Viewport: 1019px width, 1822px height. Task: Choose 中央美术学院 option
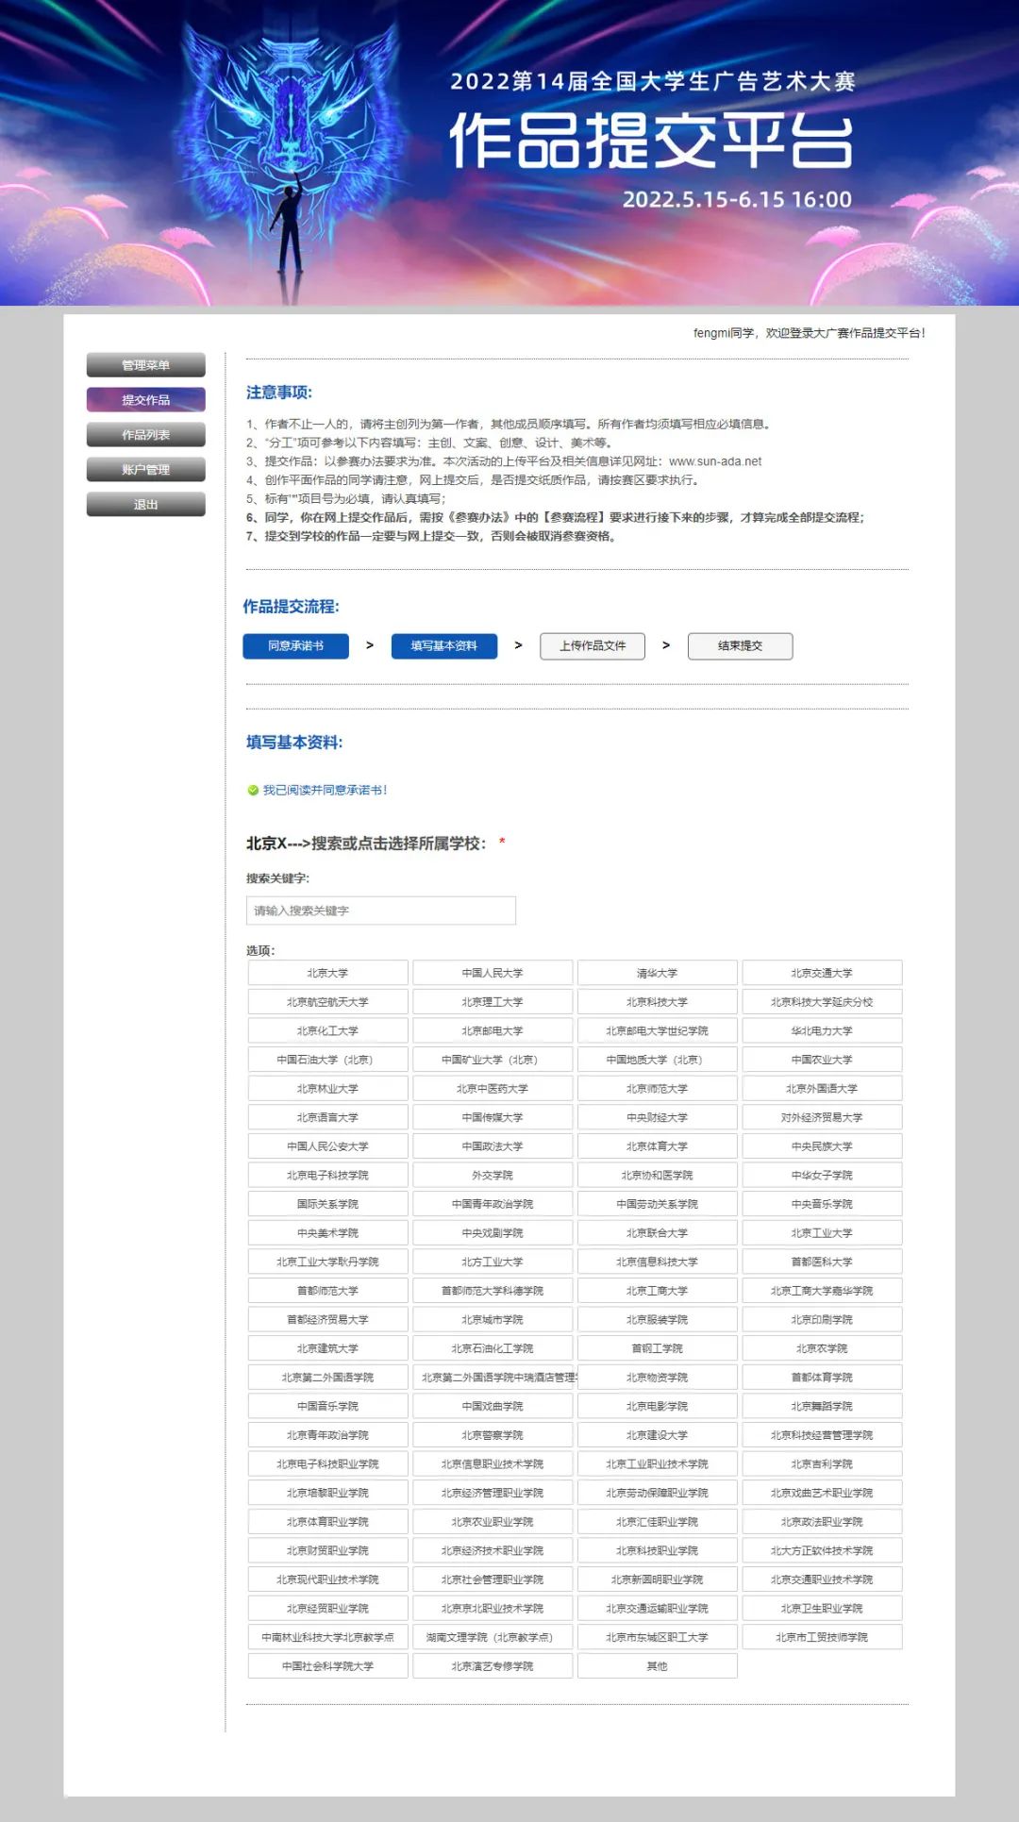click(x=327, y=1233)
